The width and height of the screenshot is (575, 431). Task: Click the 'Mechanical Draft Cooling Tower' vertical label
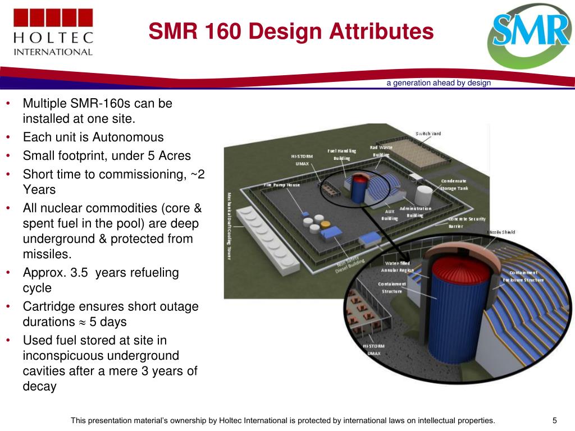pos(229,226)
